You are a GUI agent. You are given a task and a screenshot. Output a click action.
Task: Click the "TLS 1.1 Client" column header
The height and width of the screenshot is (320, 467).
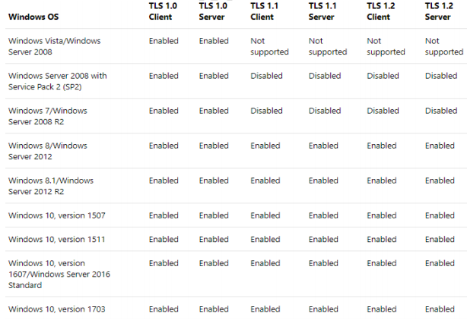(265, 11)
